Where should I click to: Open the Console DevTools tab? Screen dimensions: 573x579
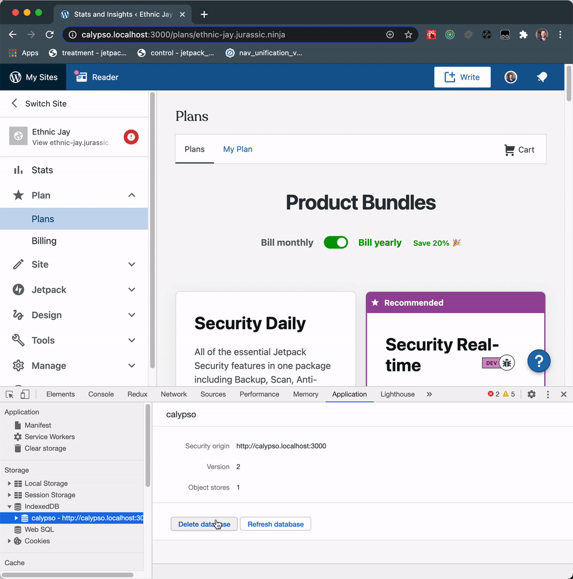[x=101, y=394]
